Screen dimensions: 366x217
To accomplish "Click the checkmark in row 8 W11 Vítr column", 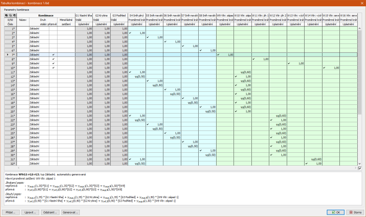I will coord(253,59).
